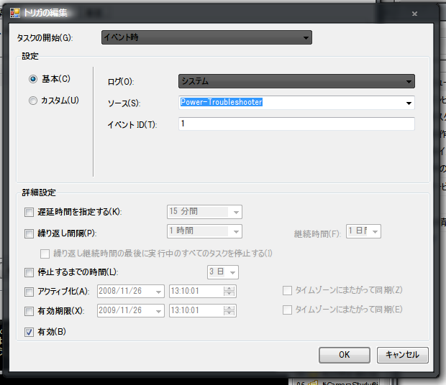Close the トリガの編集 dialog

414,13
